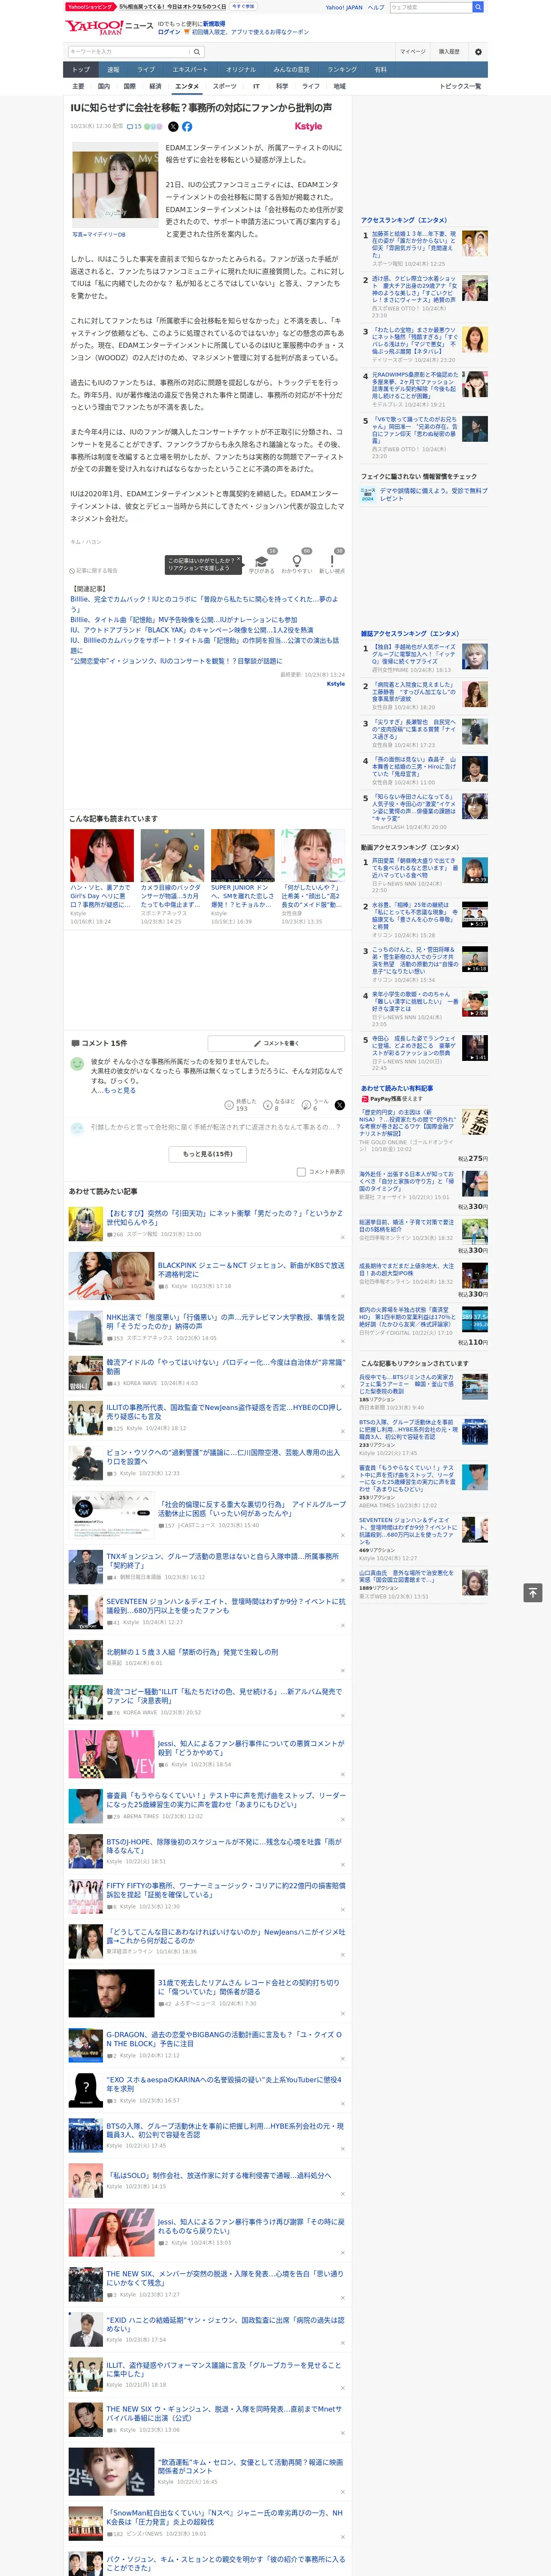Open G-DRAGON 過去の恋愛 article link
Image resolution: width=551 pixels, height=2576 pixels.
(x=224, y=2038)
